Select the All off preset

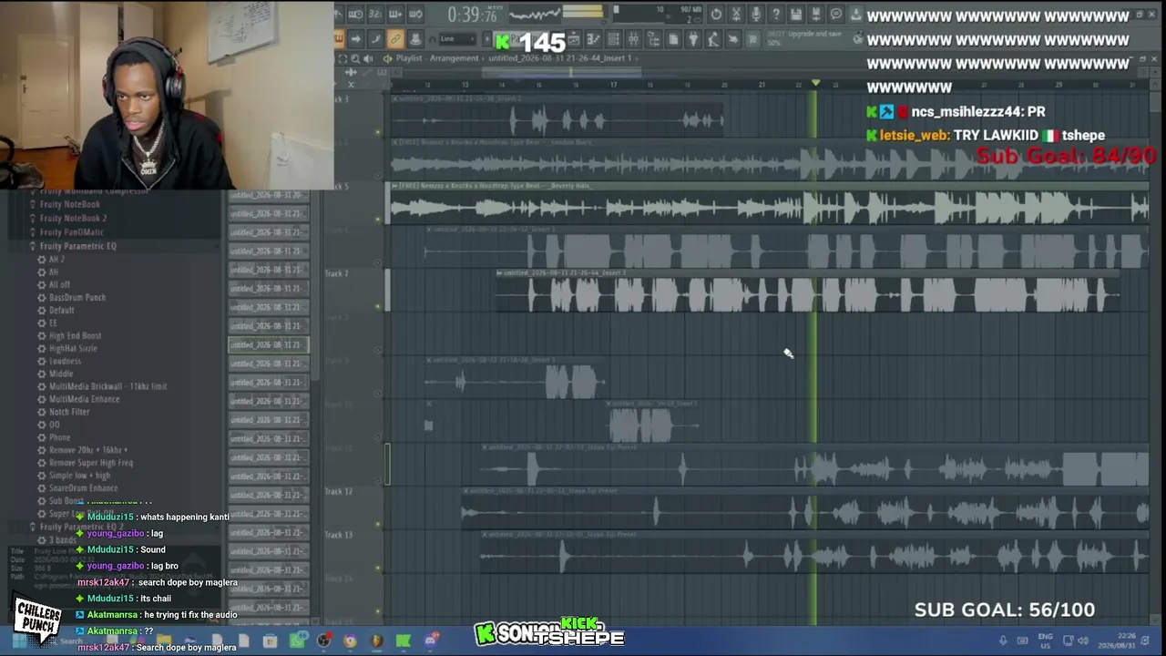coord(59,285)
